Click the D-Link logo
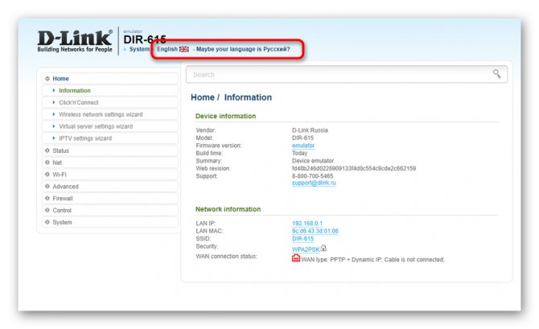 pos(75,41)
